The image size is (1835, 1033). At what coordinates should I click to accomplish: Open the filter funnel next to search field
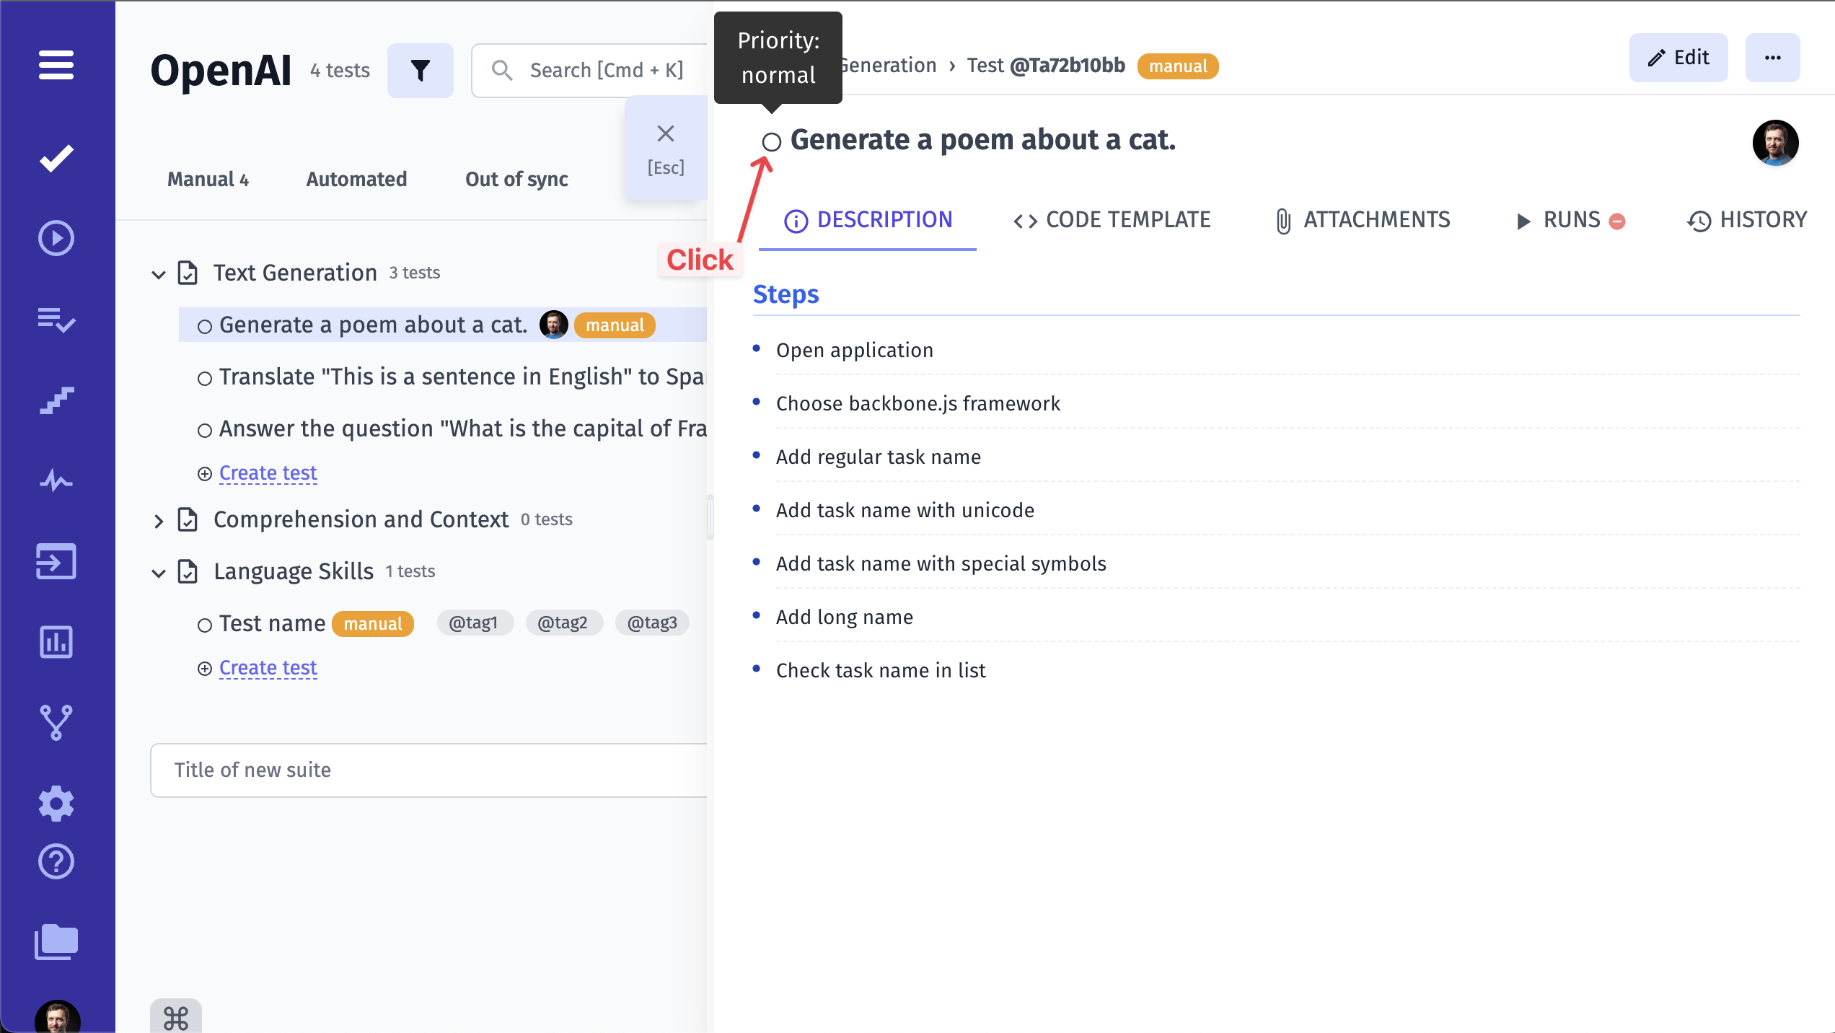421,70
